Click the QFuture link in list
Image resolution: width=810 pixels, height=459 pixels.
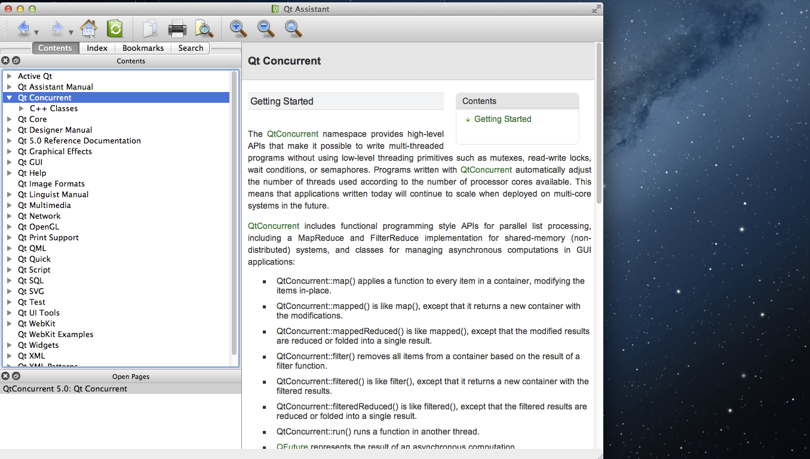292,447
